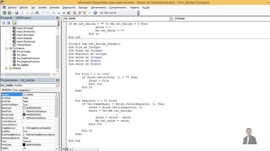Open the Edición menu

click(x=24, y=8)
